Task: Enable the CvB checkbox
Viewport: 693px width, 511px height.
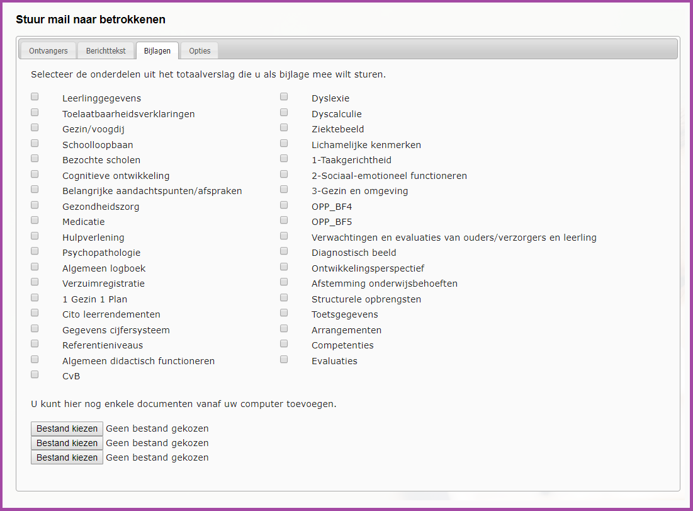Action: 35,375
